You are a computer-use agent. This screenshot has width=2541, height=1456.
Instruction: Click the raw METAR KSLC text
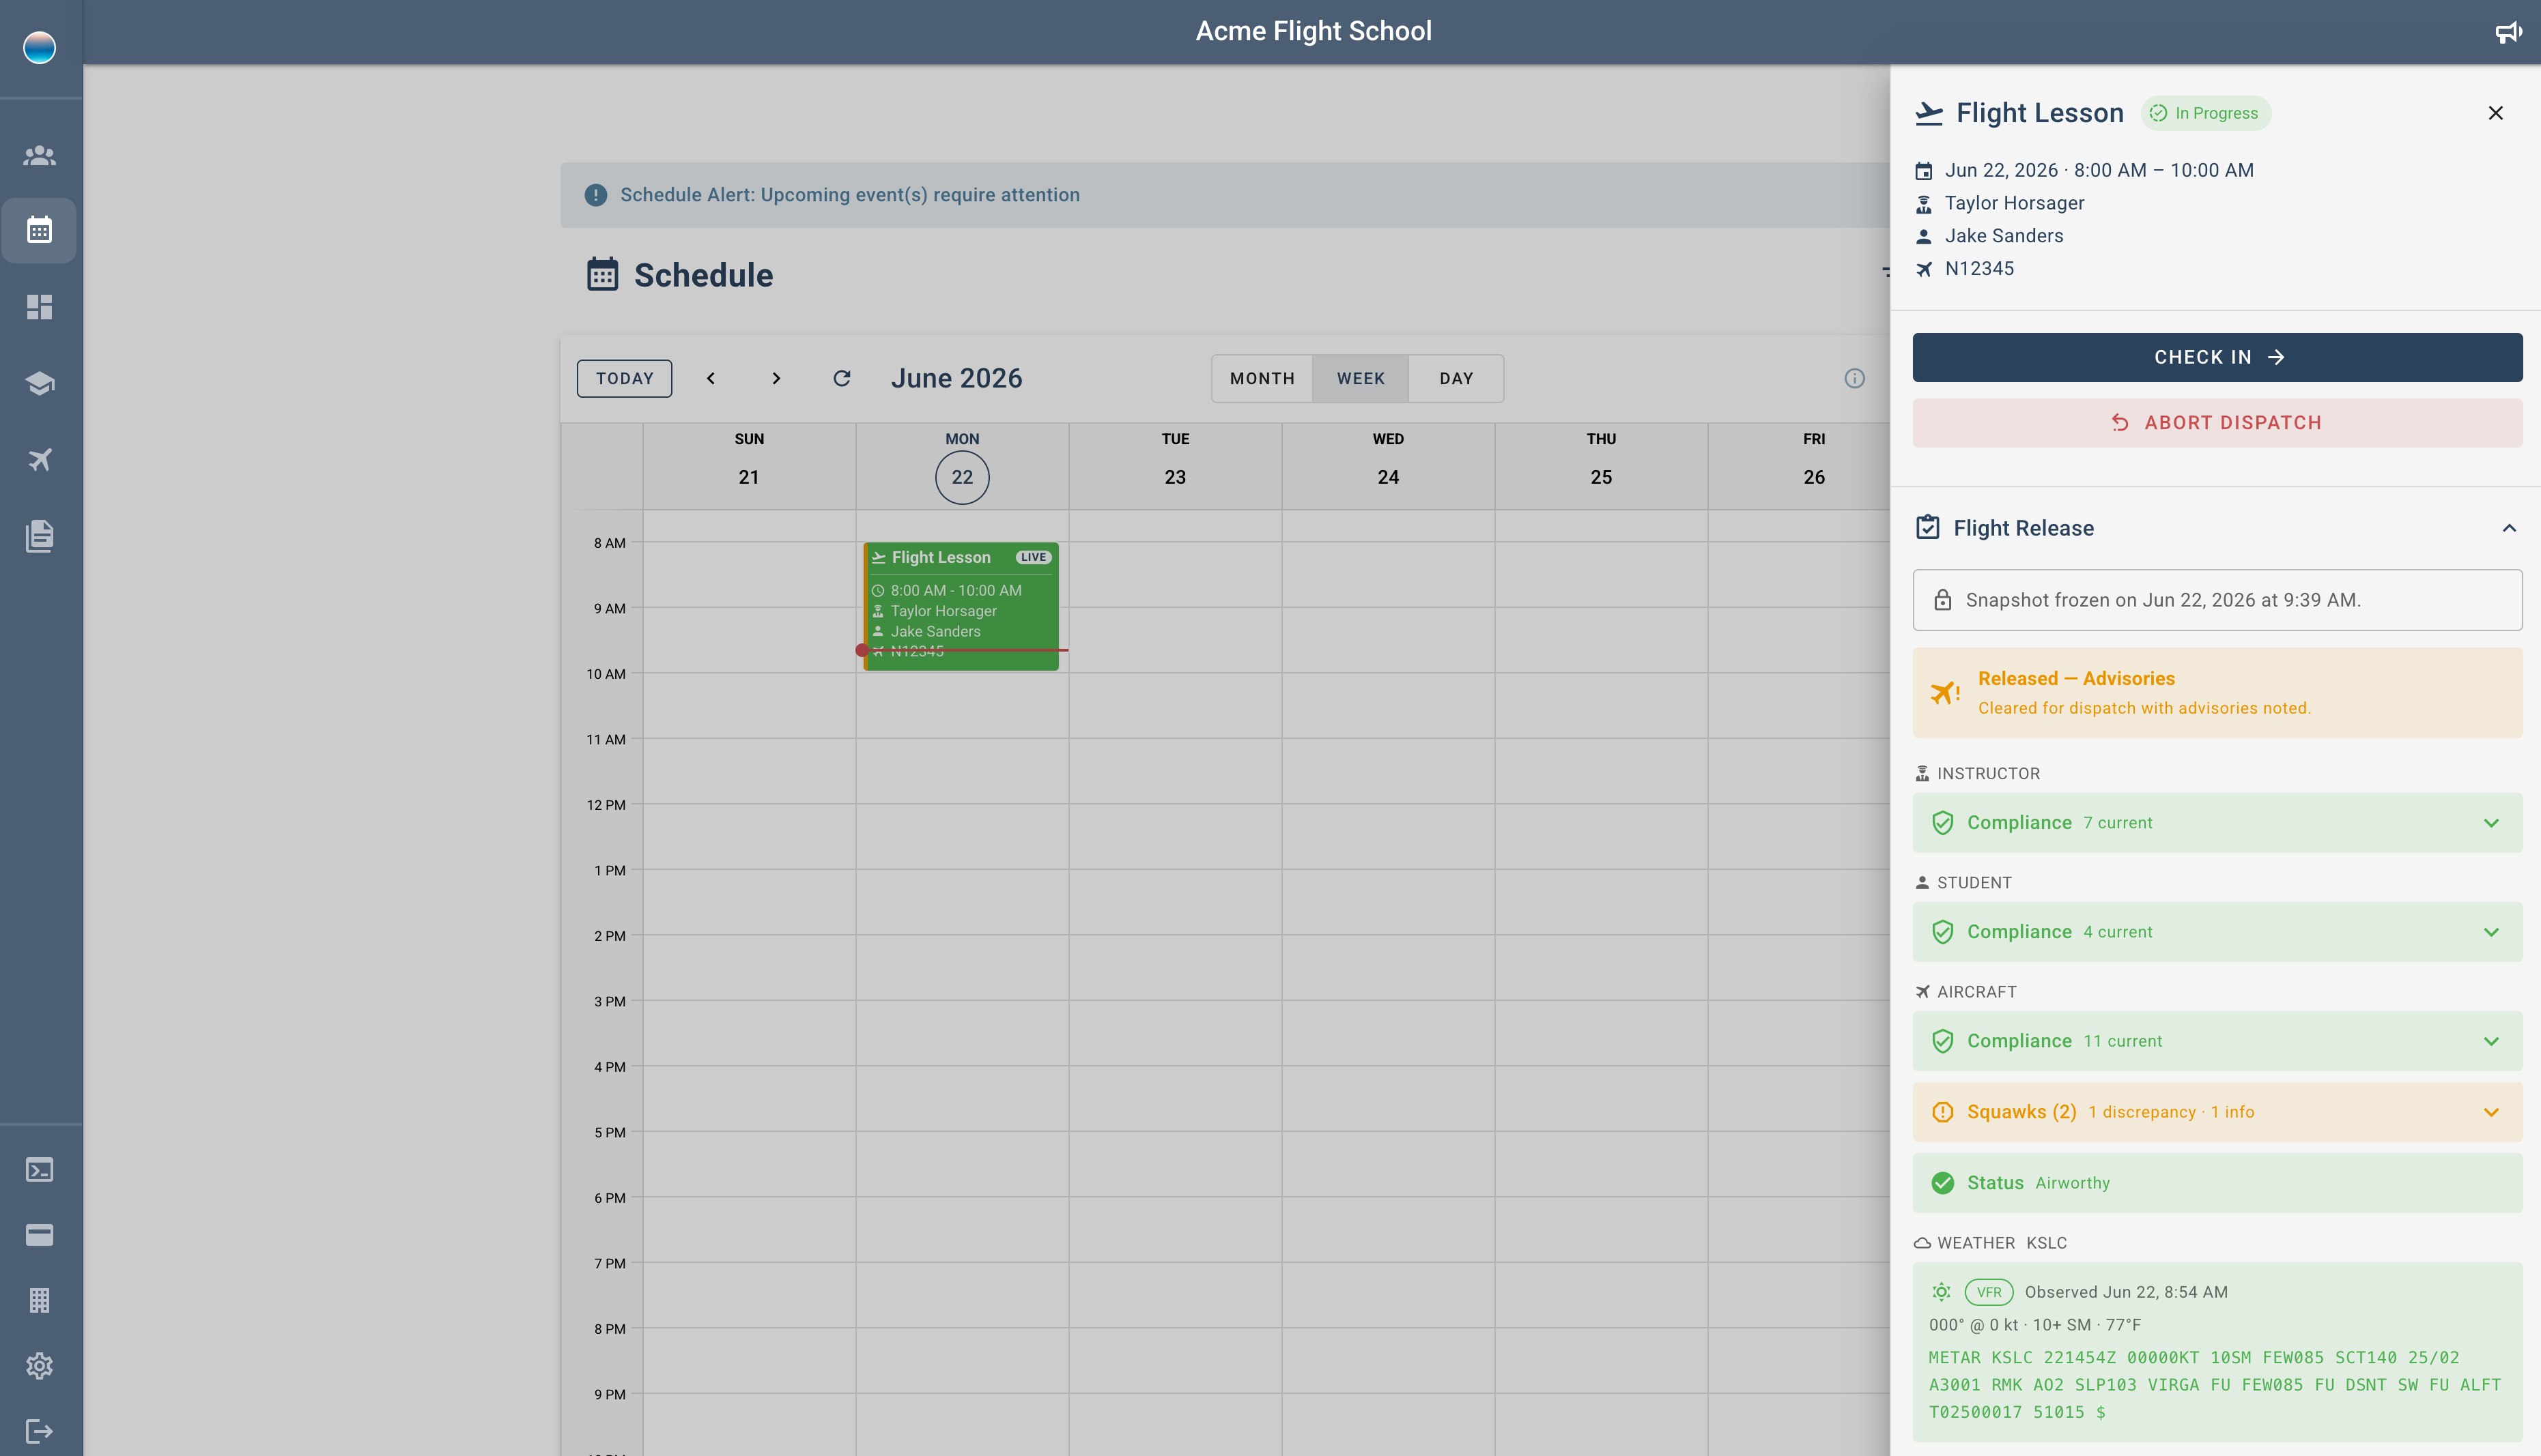[2215, 1384]
